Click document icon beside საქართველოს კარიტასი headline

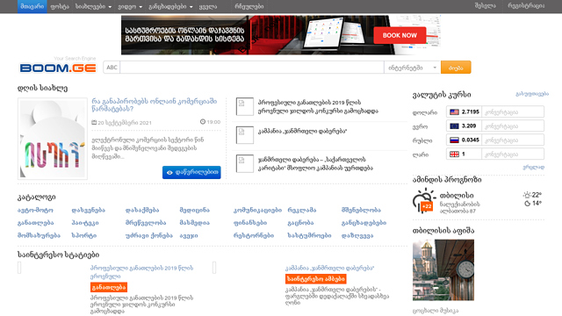[x=245, y=164]
